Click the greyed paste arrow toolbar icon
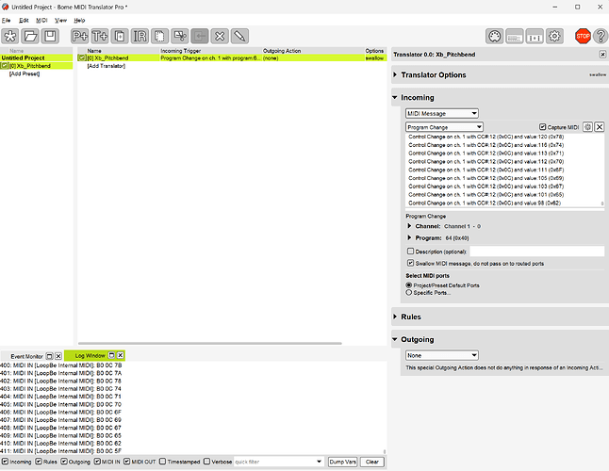The image size is (609, 471). click(200, 36)
